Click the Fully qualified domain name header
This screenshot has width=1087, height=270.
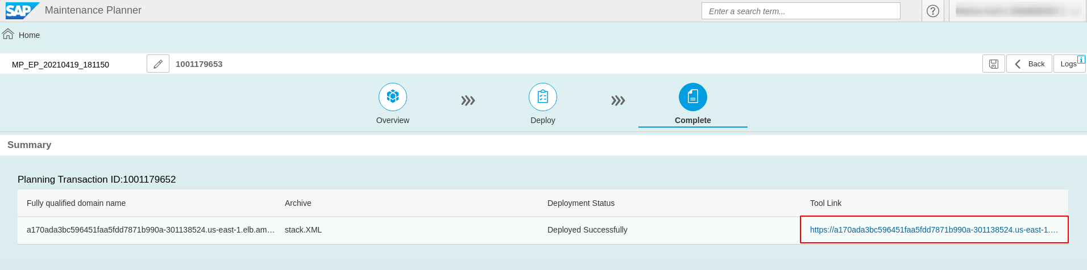coord(76,203)
